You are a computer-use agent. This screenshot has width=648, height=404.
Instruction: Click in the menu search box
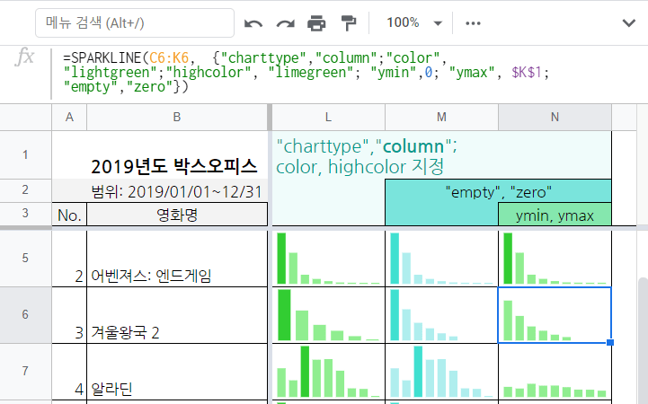coord(135,22)
